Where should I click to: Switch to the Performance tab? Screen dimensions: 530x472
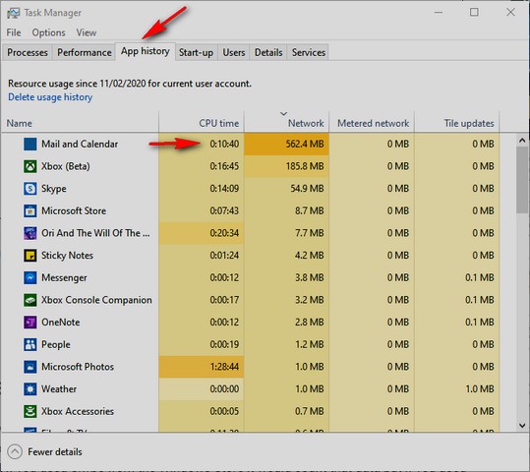(x=85, y=52)
